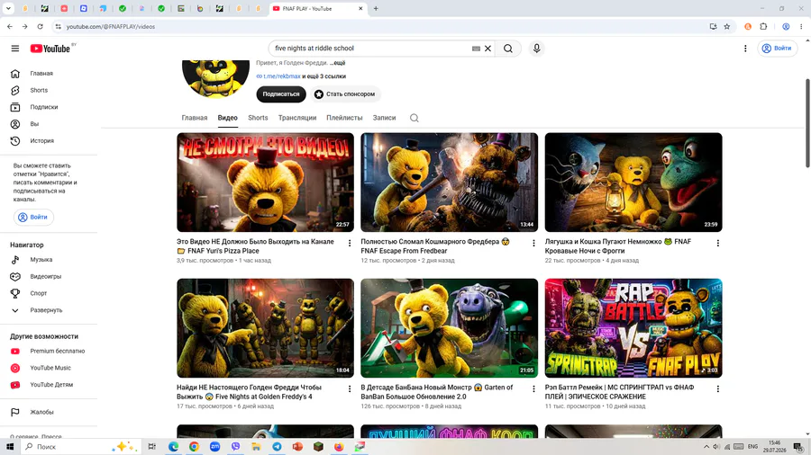Switch to the Трансляции channel tab
This screenshot has width=811, height=455.
pos(297,118)
